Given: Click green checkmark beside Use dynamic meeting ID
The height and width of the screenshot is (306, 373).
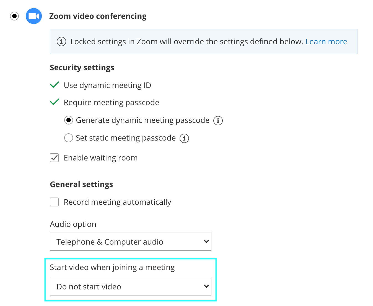Looking at the screenshot, I should pyautogui.click(x=55, y=85).
